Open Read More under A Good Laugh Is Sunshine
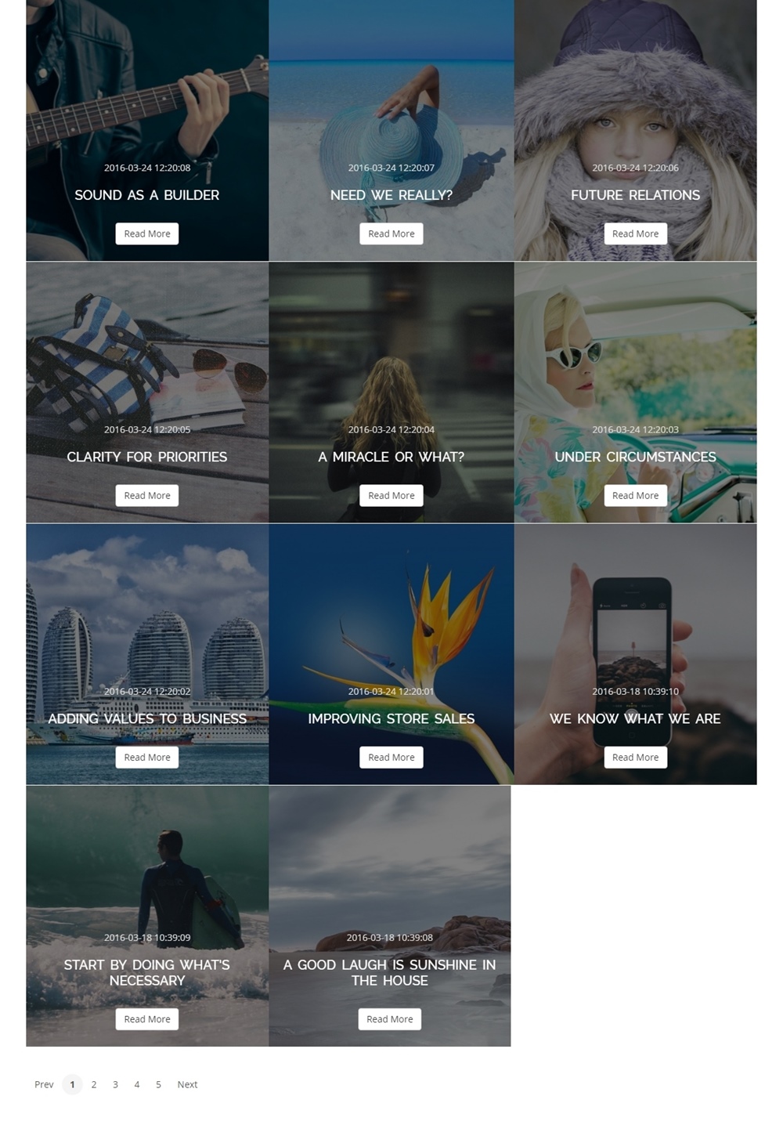 point(390,1018)
